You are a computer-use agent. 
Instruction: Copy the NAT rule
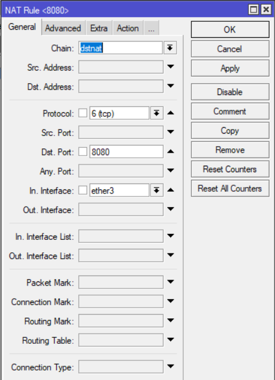[x=230, y=131]
